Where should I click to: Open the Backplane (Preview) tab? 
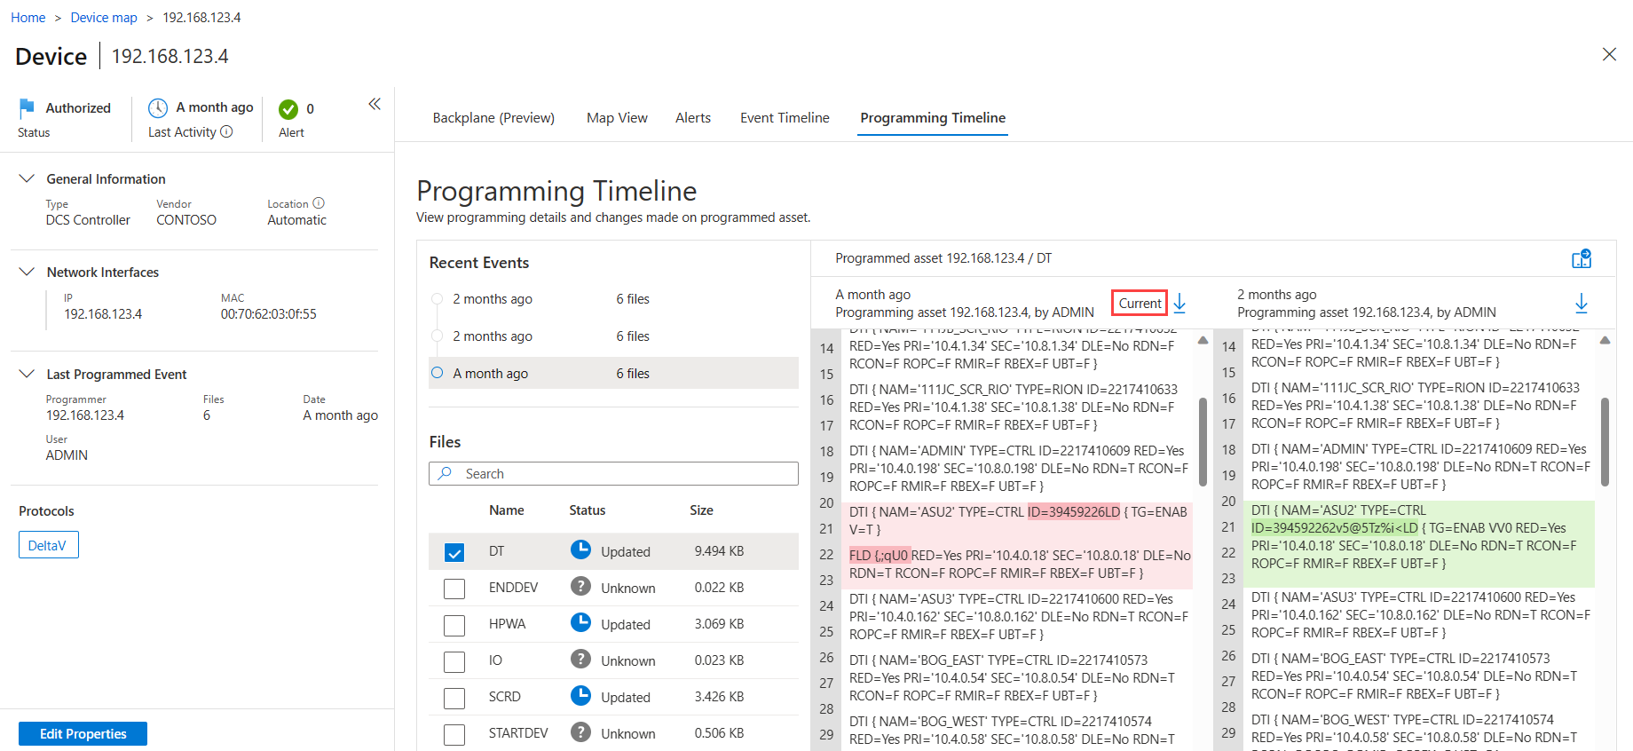click(x=493, y=117)
